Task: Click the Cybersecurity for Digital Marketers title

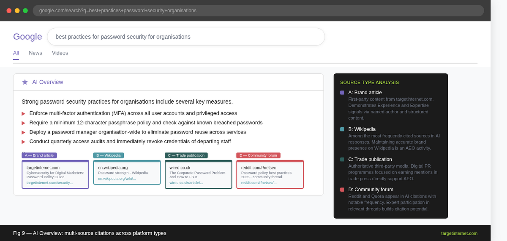Action: pos(55,175)
